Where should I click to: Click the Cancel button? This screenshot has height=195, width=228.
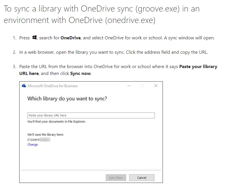[x=142, y=178]
